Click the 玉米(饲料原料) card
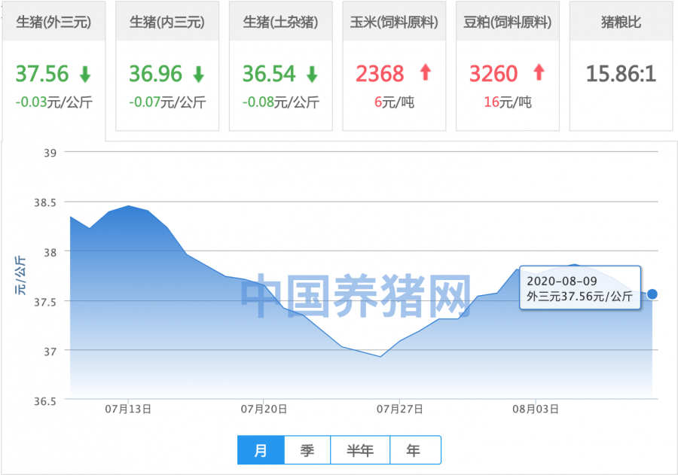The image size is (678, 475). pyautogui.click(x=394, y=64)
